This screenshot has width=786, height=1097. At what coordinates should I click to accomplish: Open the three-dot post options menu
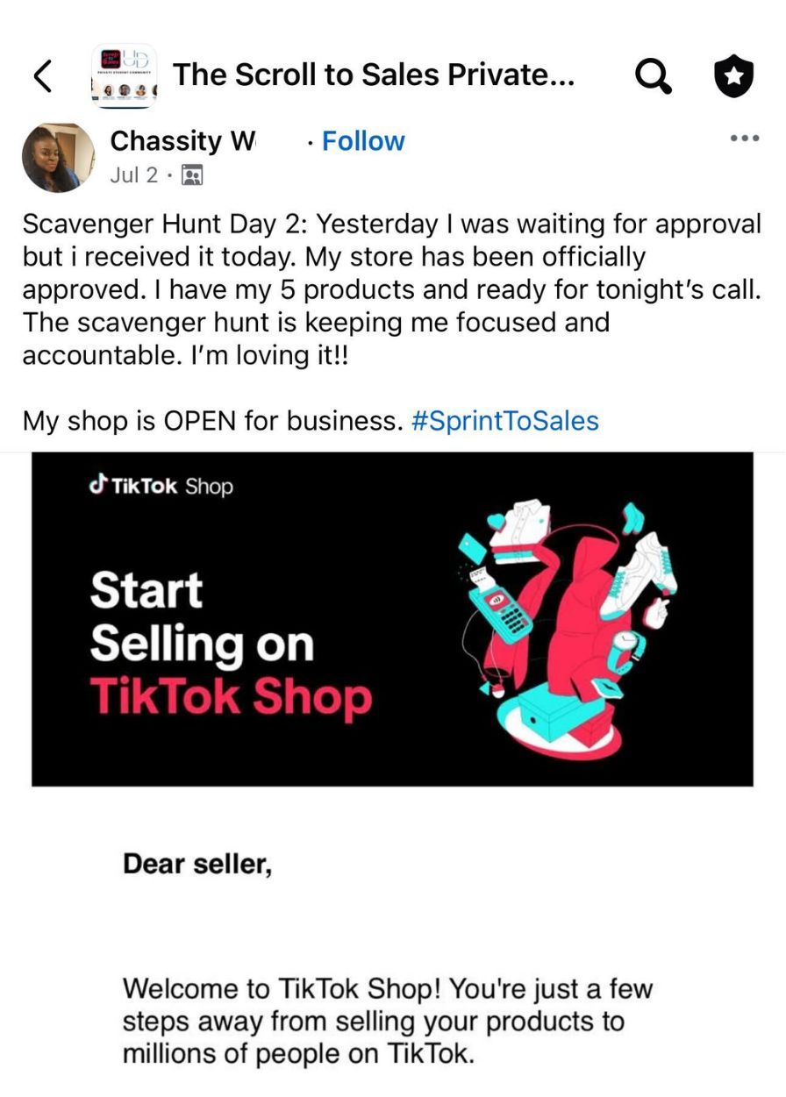point(744,139)
